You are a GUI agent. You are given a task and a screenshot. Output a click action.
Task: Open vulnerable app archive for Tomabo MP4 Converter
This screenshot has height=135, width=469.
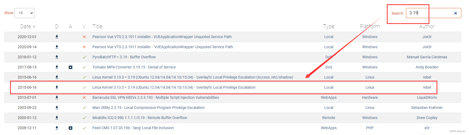pyautogui.click(x=70, y=67)
